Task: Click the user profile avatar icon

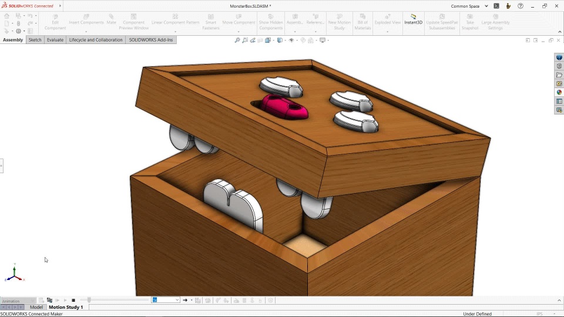Action: click(x=508, y=6)
